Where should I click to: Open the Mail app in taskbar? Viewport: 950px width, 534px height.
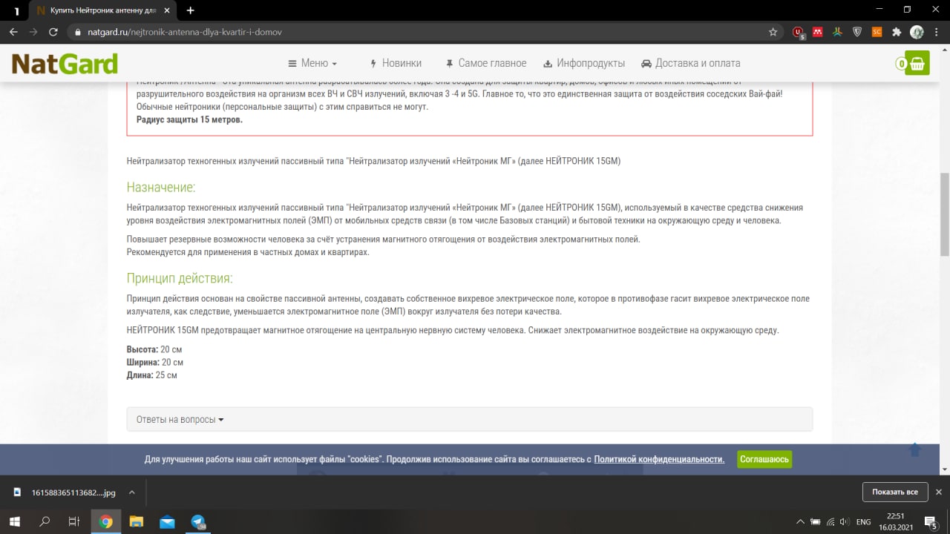click(167, 521)
